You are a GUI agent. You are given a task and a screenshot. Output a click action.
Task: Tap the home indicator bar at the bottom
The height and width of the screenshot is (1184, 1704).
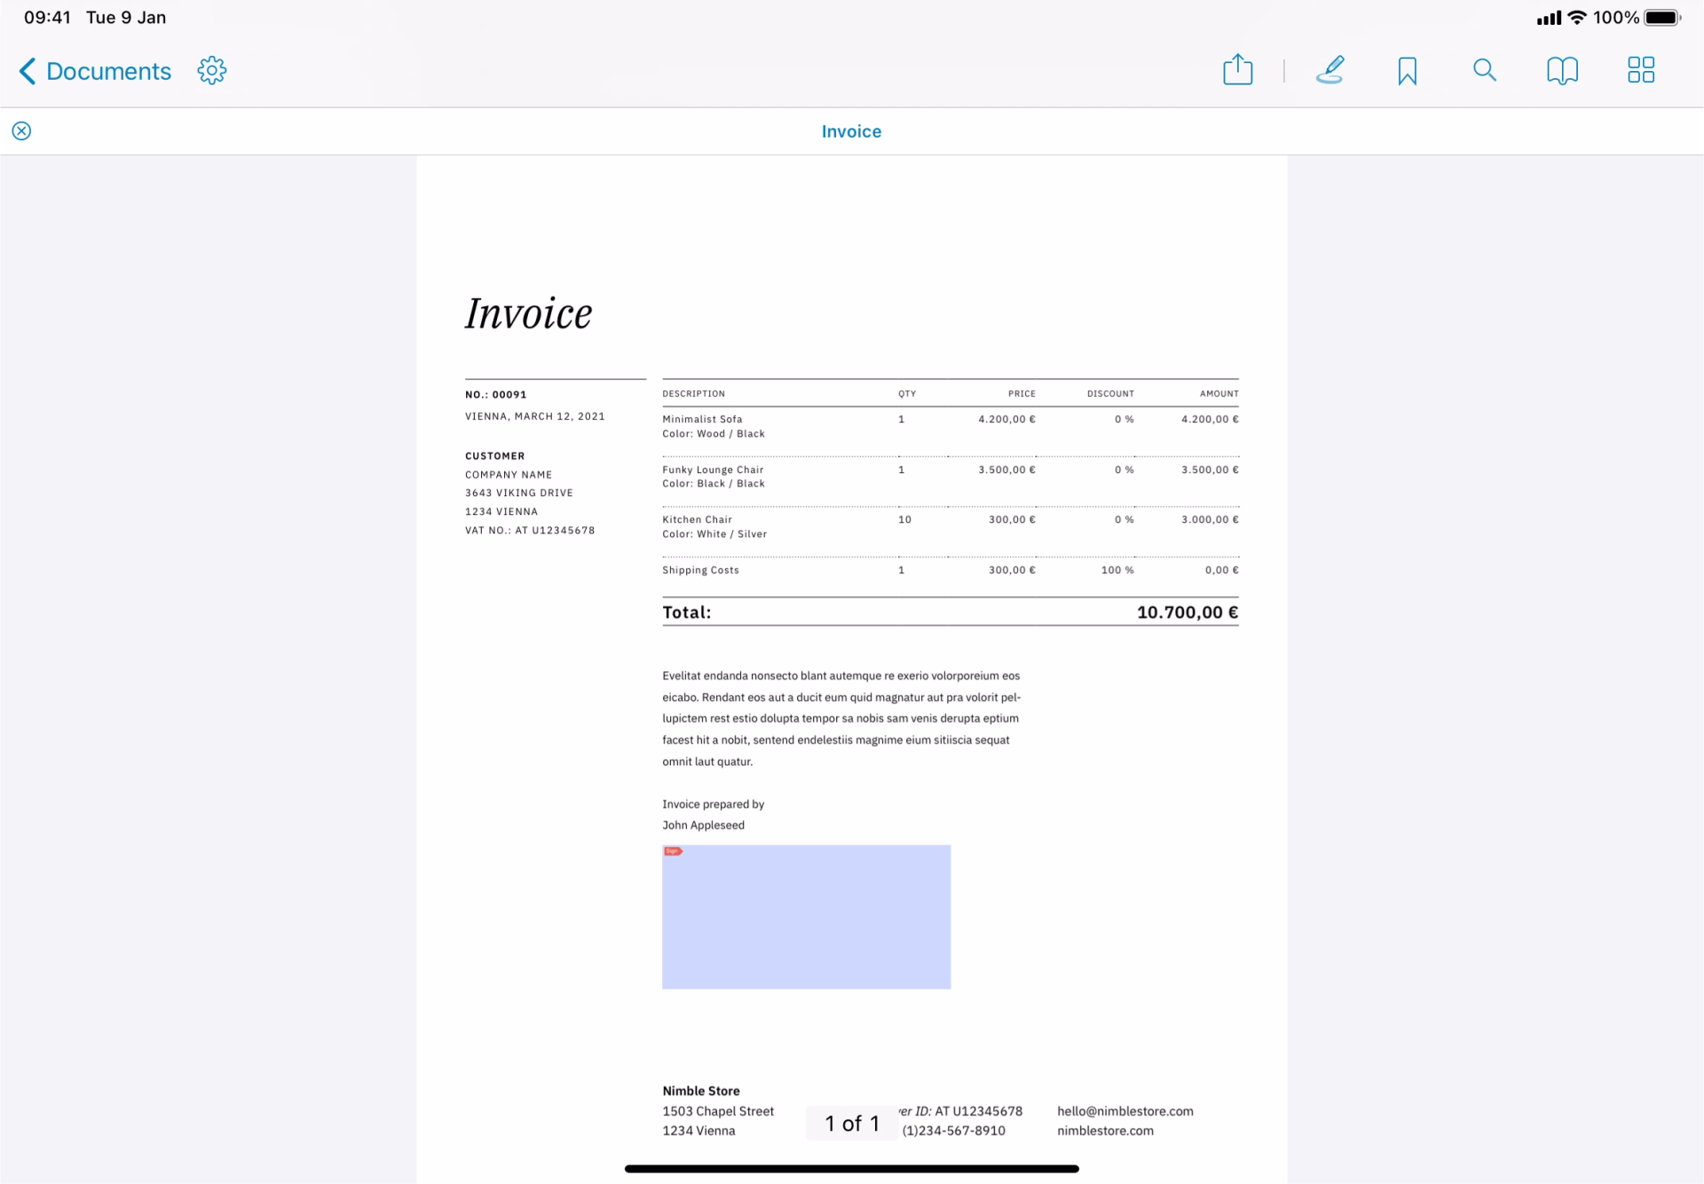pyautogui.click(x=851, y=1169)
